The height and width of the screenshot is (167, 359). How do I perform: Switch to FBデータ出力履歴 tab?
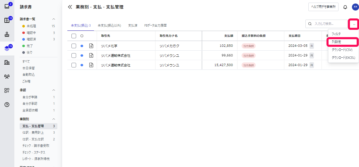tap(155, 26)
